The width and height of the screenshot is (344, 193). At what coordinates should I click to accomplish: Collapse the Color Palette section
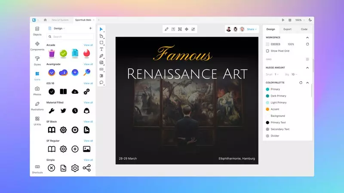pos(307,83)
